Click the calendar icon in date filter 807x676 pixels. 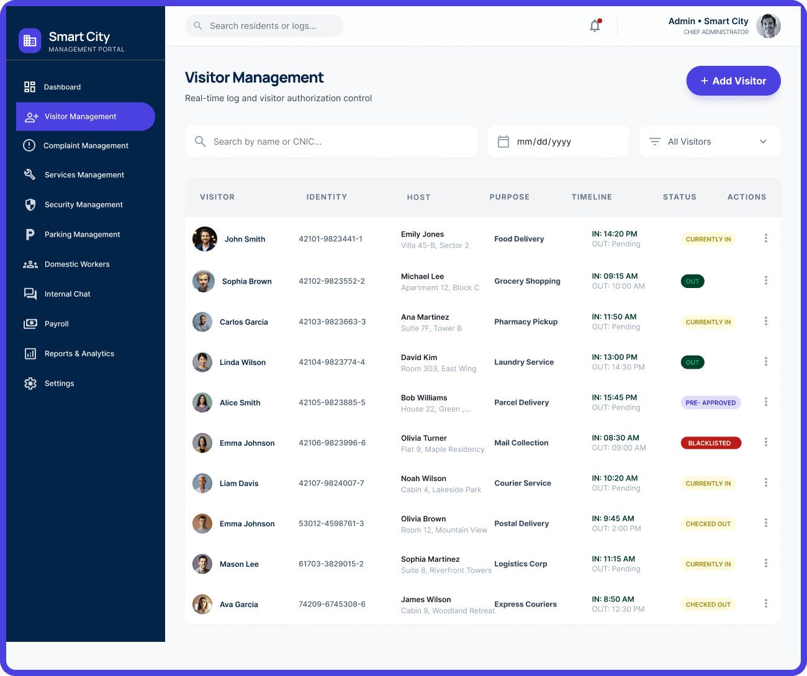503,142
